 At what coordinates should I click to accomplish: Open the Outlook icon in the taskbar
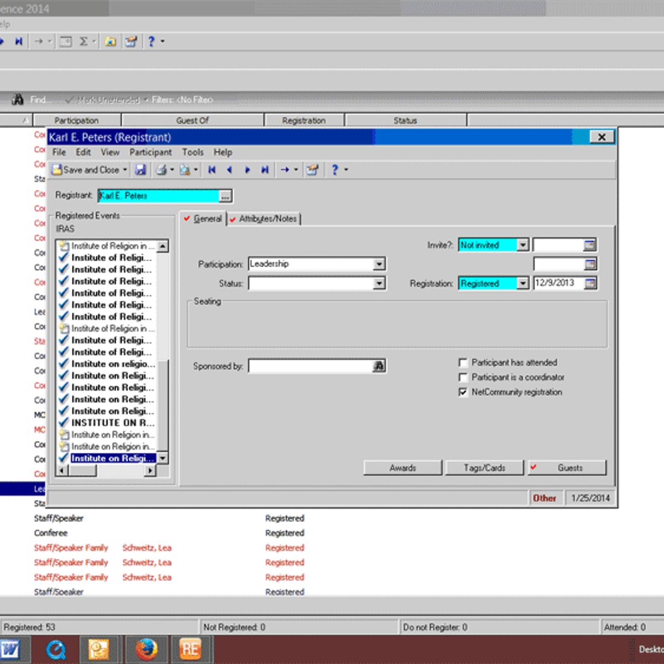99,650
